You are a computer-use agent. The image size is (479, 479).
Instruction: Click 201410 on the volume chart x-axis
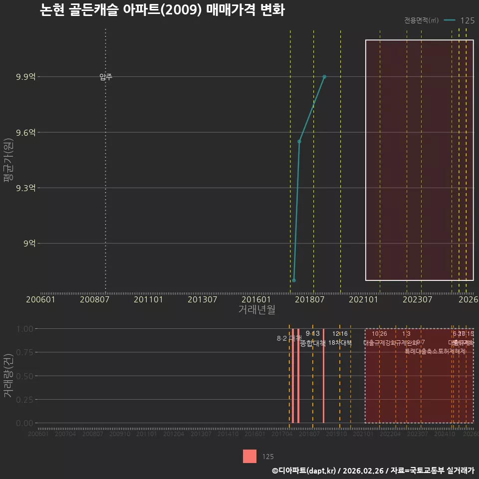point(228,434)
